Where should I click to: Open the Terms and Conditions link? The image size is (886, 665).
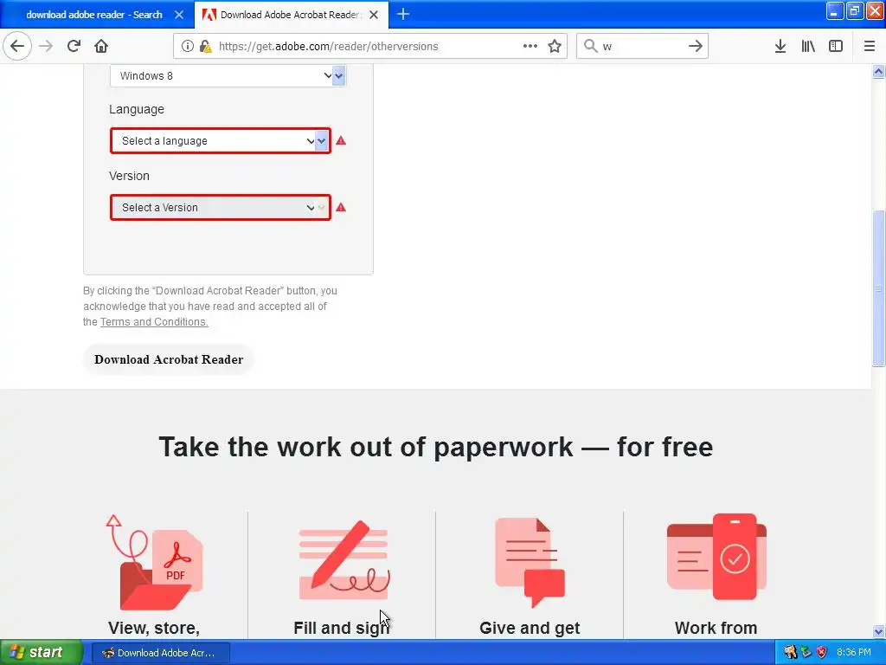point(154,322)
